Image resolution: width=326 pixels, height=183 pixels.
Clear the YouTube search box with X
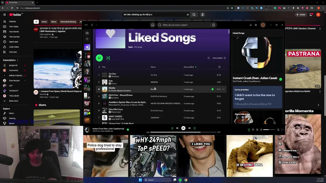click(x=188, y=14)
